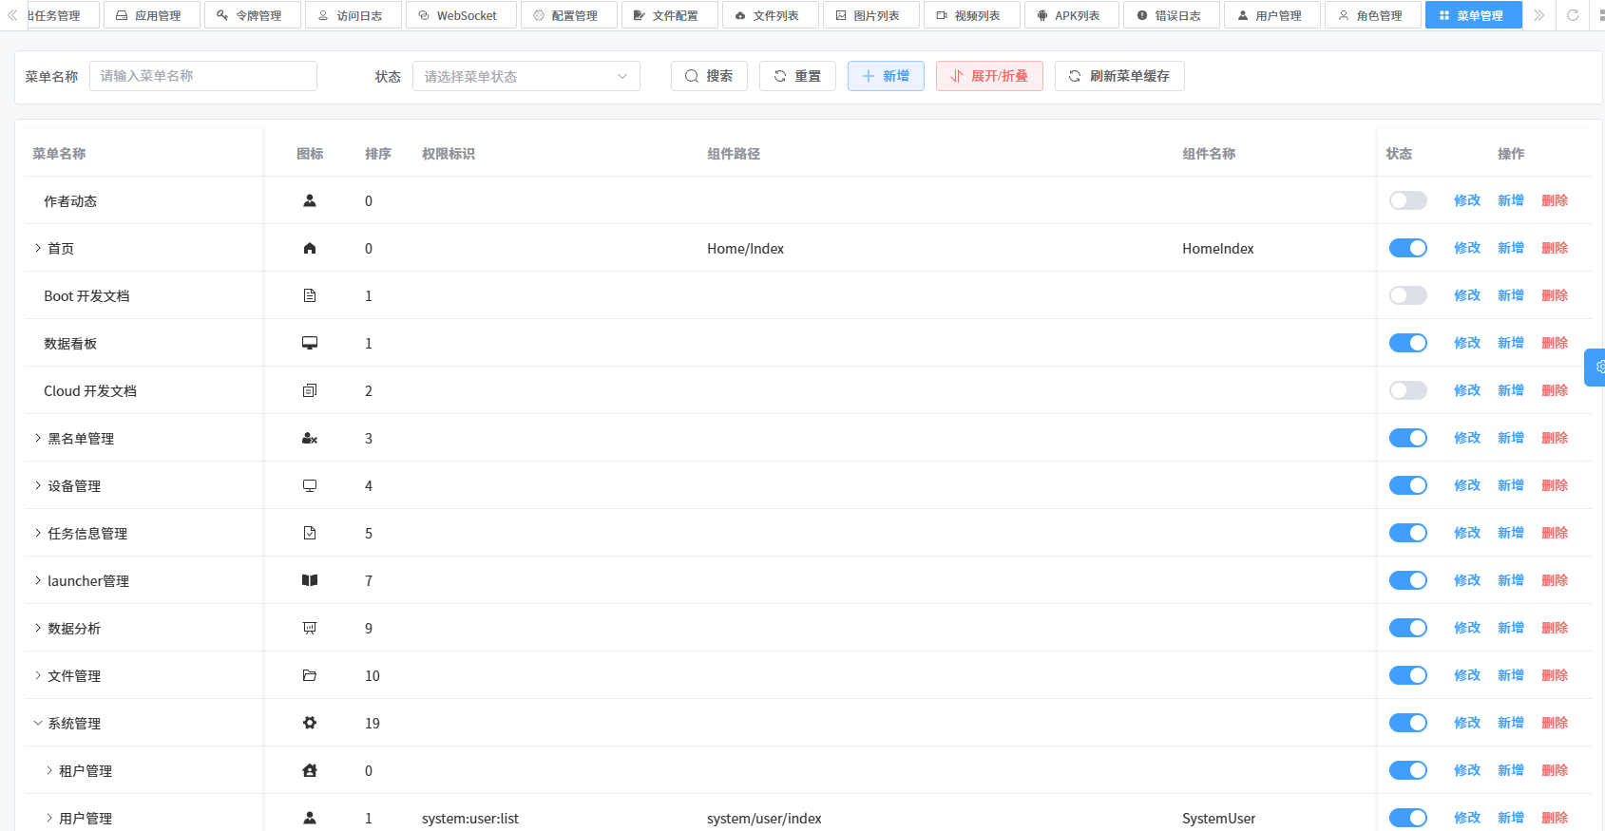
Task: Click the 刷新菜单缓存 button
Action: point(1119,76)
